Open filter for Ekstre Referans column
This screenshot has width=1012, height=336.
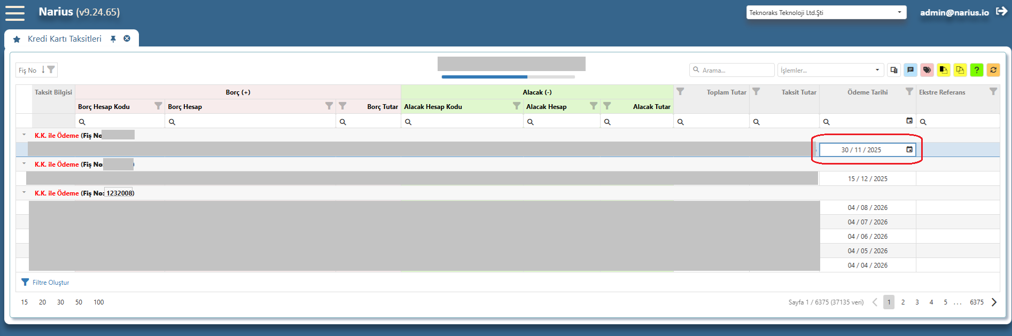pyautogui.click(x=993, y=91)
